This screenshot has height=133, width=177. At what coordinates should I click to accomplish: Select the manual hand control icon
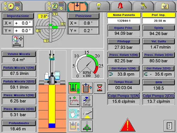pyautogui.click(x=74, y=113)
